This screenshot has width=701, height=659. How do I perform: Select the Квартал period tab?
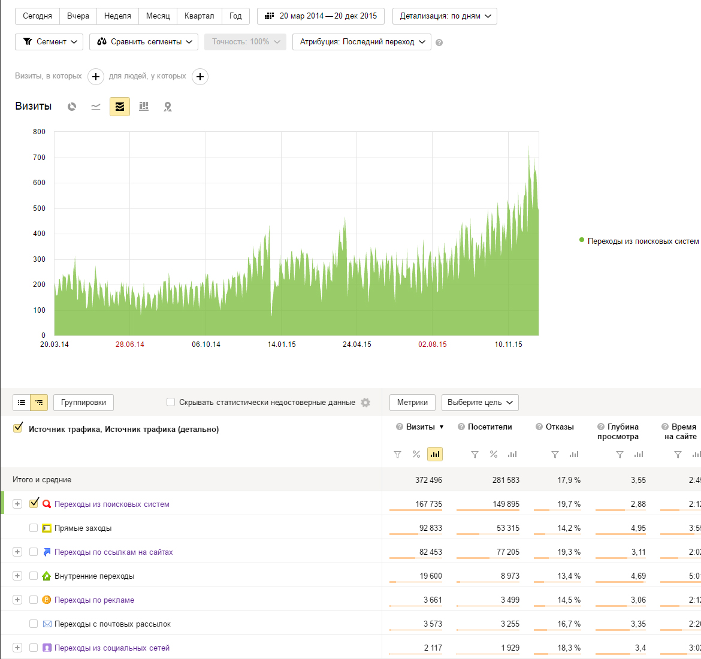click(199, 16)
